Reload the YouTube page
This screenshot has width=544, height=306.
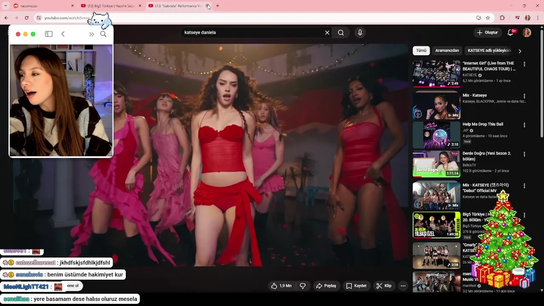pos(26,18)
